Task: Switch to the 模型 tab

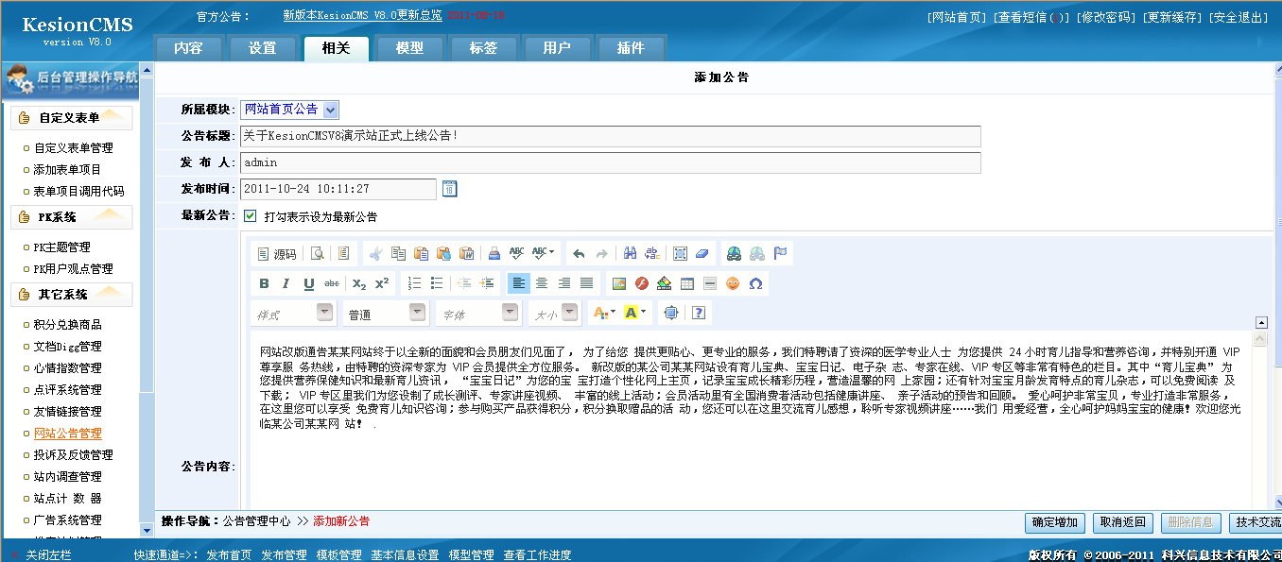Action: [409, 48]
